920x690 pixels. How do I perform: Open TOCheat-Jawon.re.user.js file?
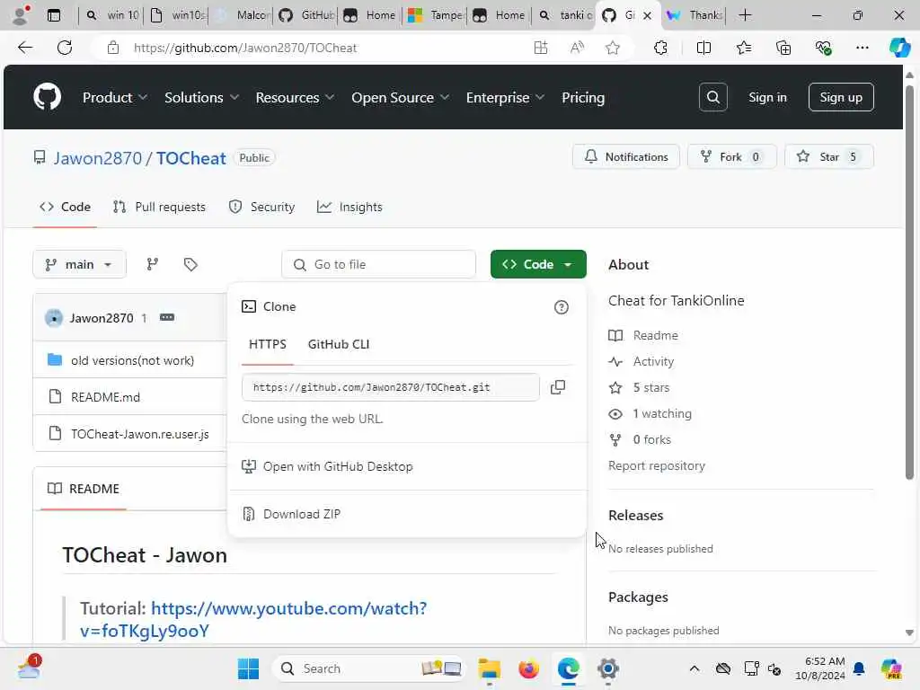(x=139, y=434)
